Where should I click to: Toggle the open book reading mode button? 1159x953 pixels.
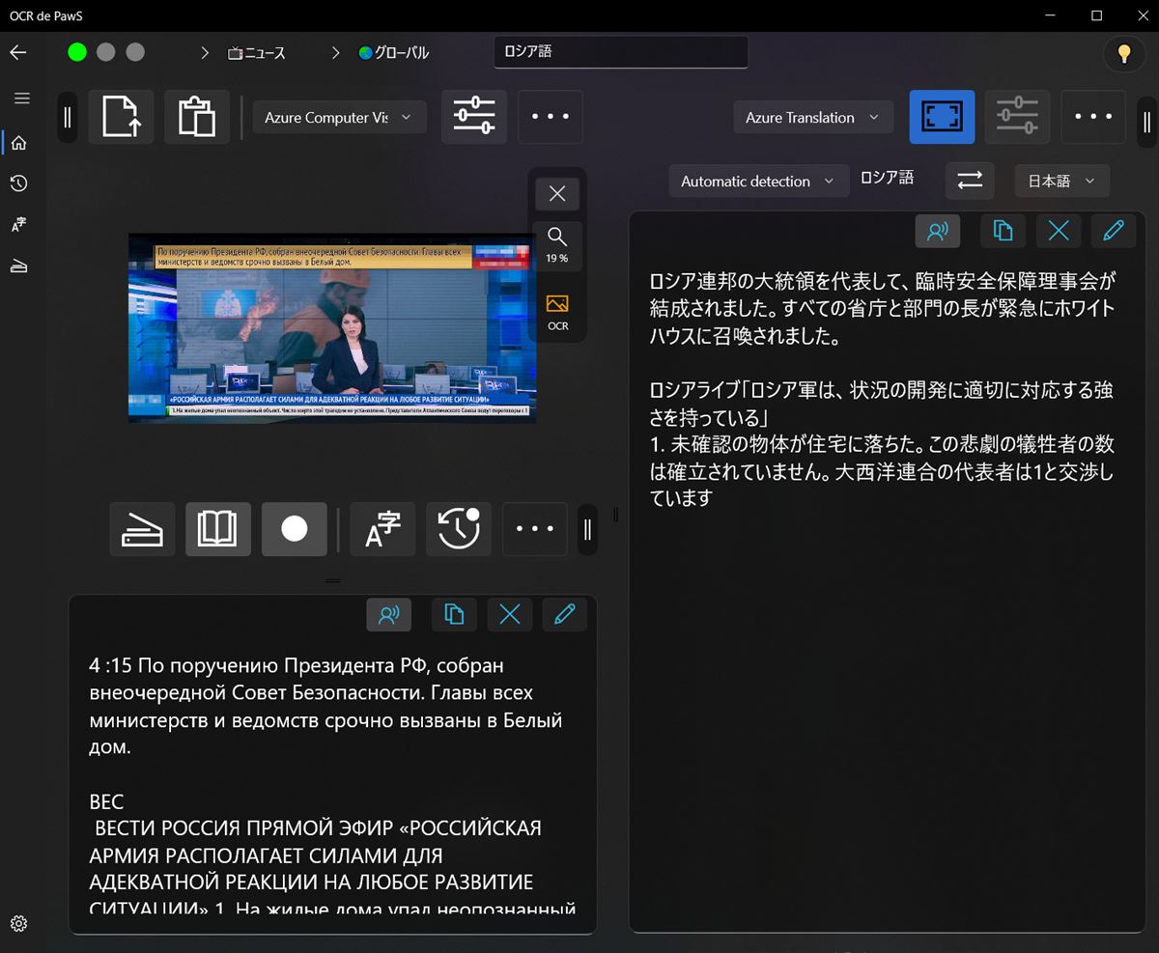(217, 529)
